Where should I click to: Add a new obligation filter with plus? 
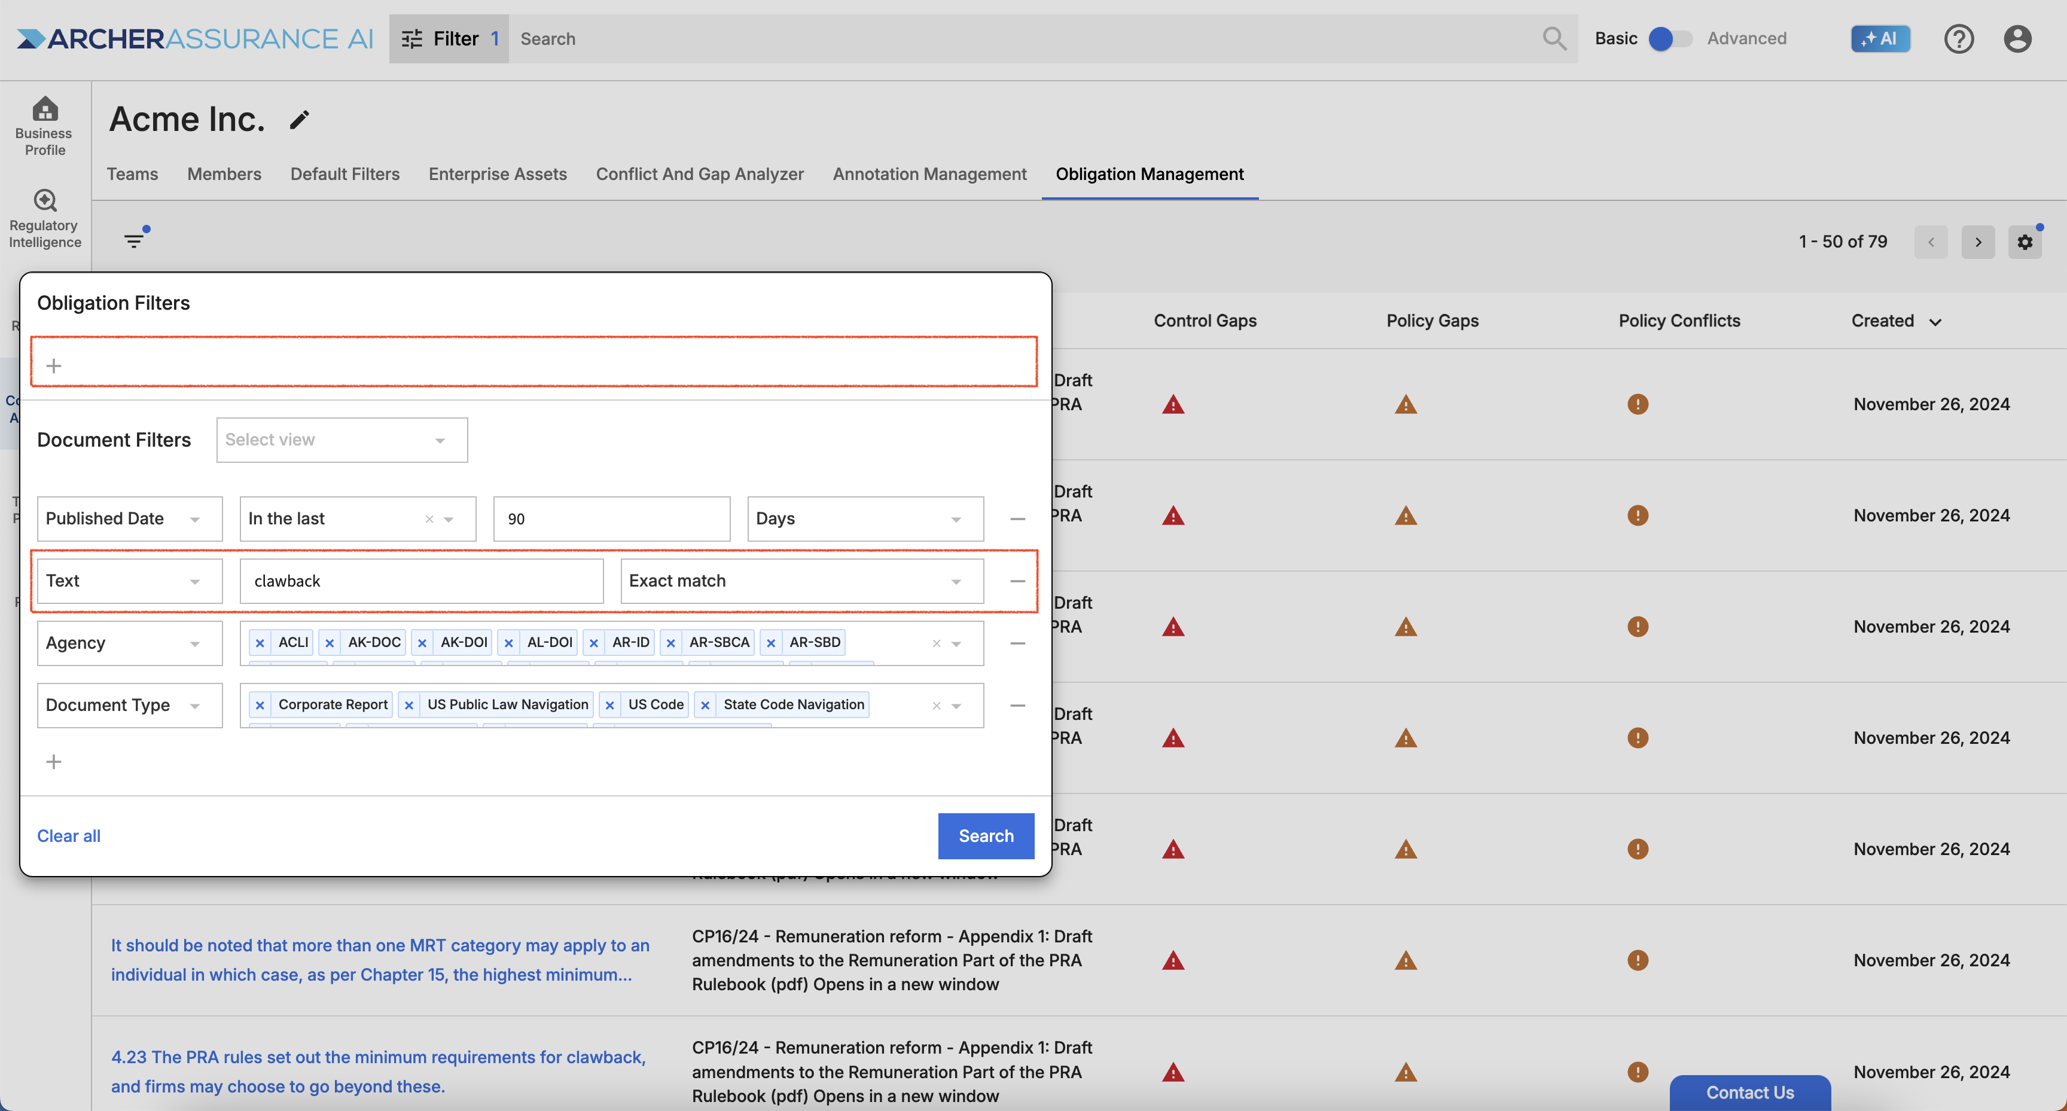click(x=54, y=366)
